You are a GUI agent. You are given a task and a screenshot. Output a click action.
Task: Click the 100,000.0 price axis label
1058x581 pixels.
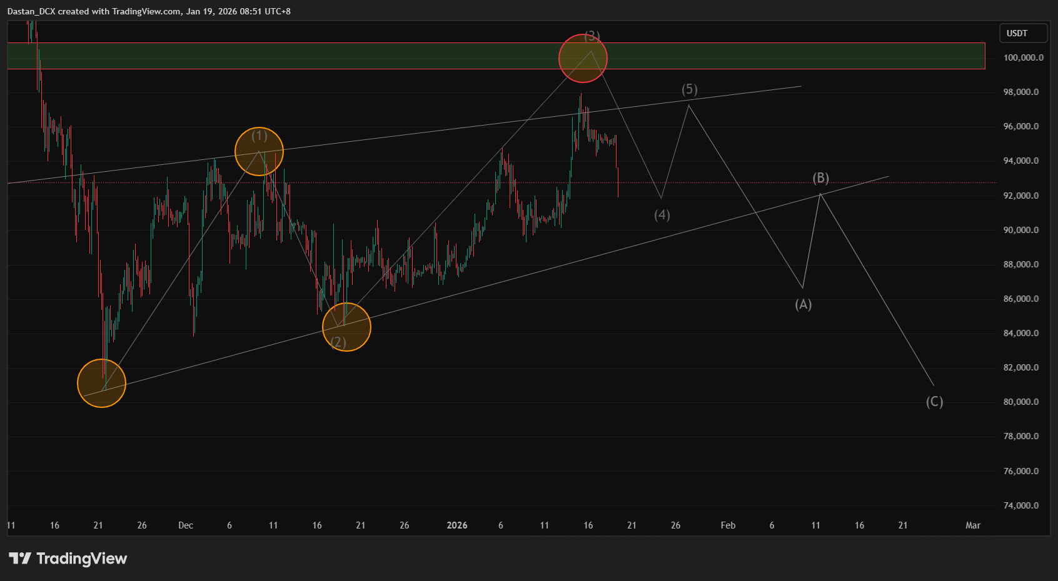(1023, 57)
